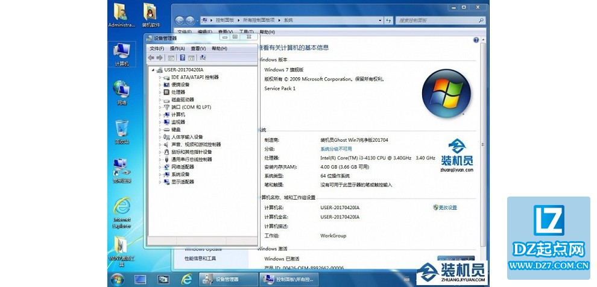597x287 pixels.
Task: Expand the 端口 (COM 和 LPT) node
Action: click(x=160, y=107)
